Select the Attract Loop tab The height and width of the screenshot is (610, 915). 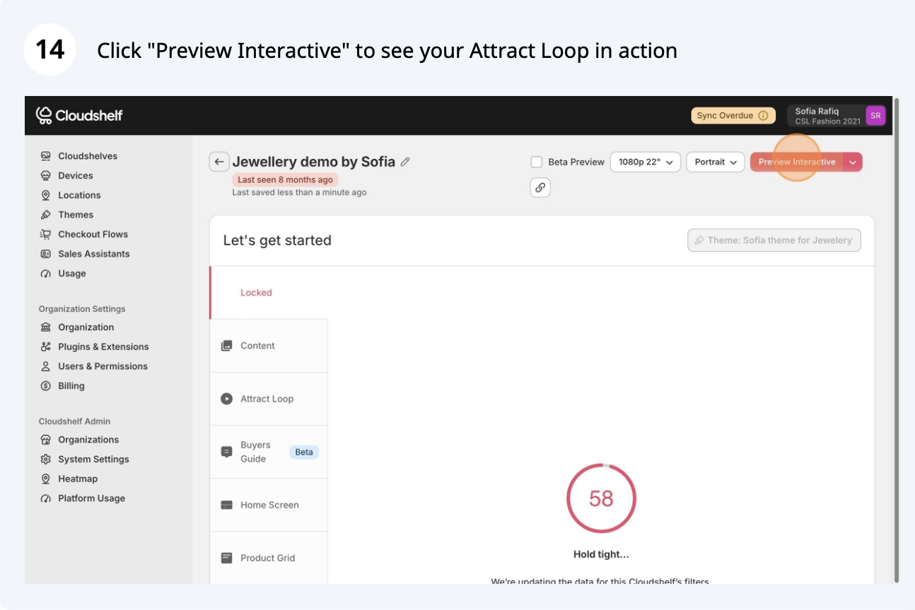tap(267, 399)
